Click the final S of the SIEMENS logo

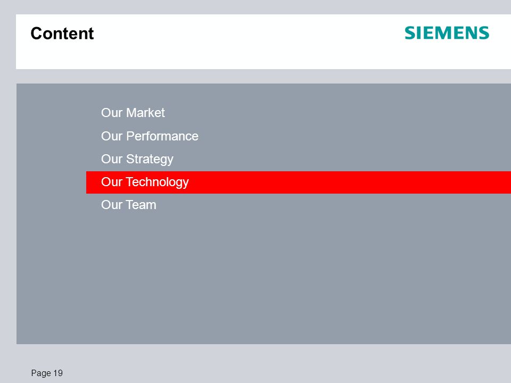click(484, 33)
